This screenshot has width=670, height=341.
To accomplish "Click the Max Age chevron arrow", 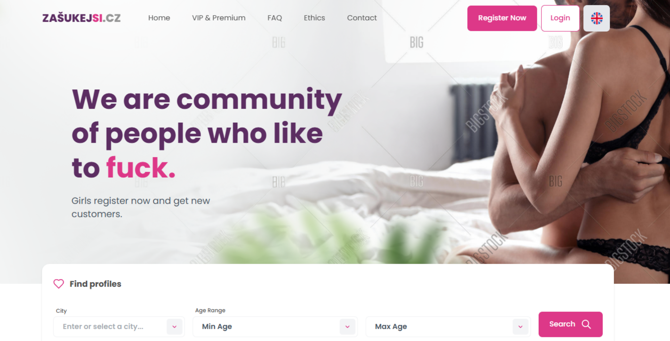I will [x=520, y=327].
